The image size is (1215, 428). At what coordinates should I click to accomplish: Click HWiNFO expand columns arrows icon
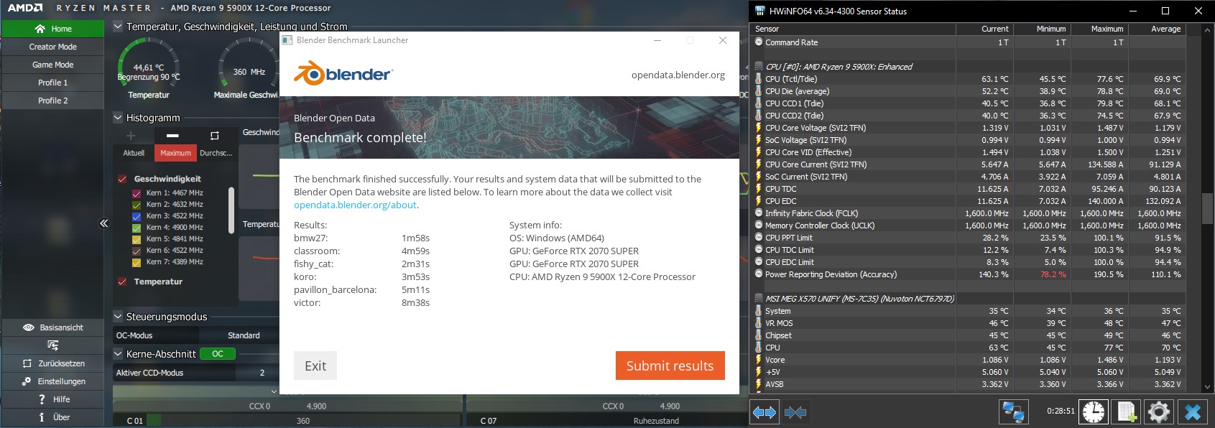click(764, 412)
